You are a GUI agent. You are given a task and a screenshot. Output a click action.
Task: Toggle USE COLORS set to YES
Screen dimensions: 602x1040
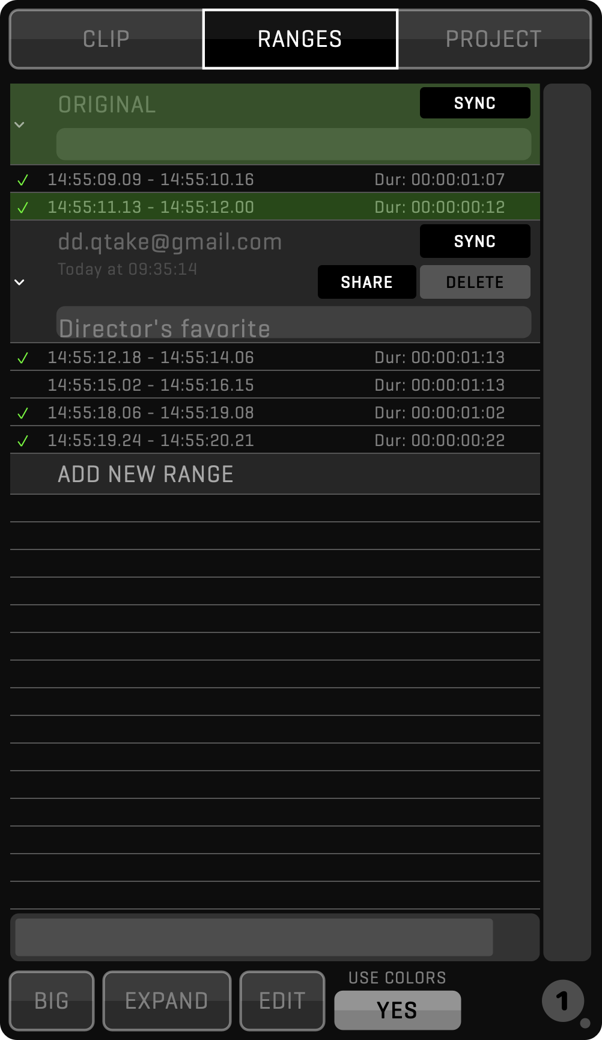pyautogui.click(x=397, y=1010)
